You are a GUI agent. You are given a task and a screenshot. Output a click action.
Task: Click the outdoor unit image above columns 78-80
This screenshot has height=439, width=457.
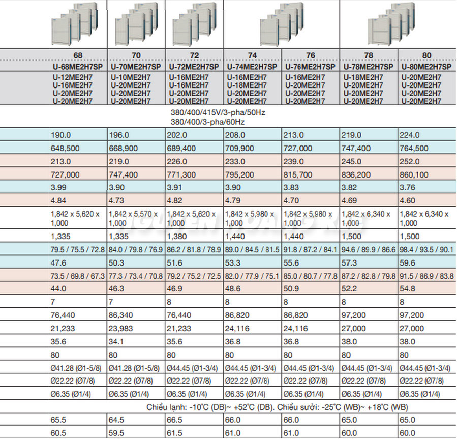coord(391,24)
